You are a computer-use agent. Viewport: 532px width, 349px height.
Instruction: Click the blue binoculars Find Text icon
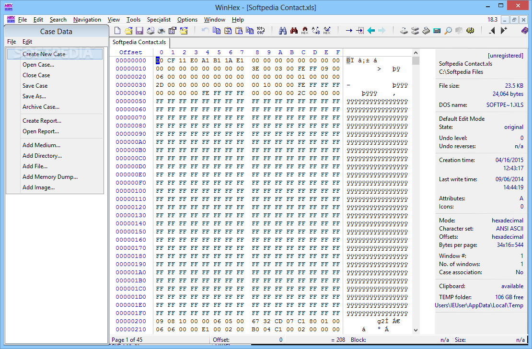[x=283, y=31]
